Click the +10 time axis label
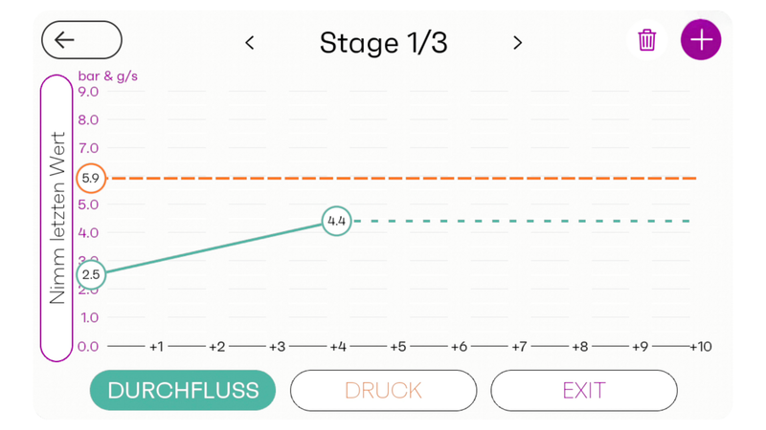The width and height of the screenshot is (766, 430). click(x=700, y=346)
